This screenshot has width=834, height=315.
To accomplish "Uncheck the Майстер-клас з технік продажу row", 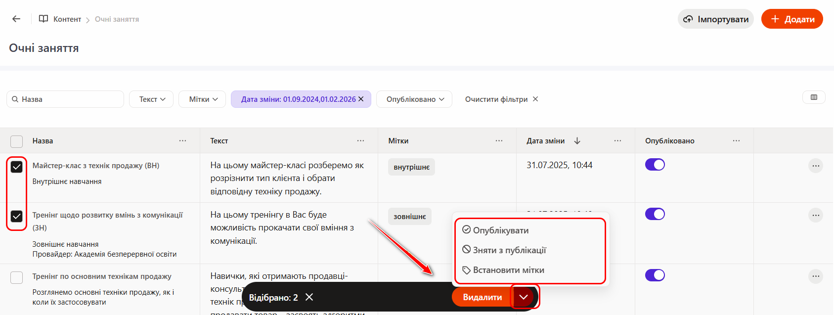I will 17,167.
